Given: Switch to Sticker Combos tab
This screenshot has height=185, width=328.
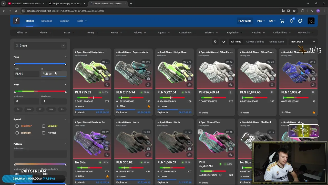Looking at the screenshot, I should [255, 42].
